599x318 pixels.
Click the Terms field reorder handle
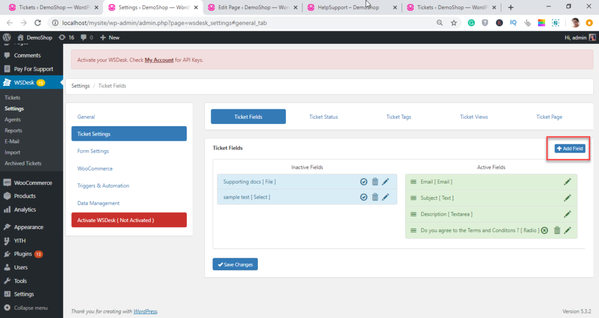(414, 230)
